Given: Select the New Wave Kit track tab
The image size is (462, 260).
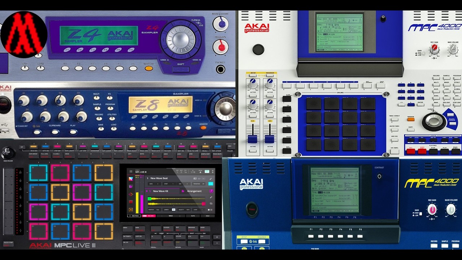Looking at the screenshot, I should pyautogui.click(x=162, y=191).
